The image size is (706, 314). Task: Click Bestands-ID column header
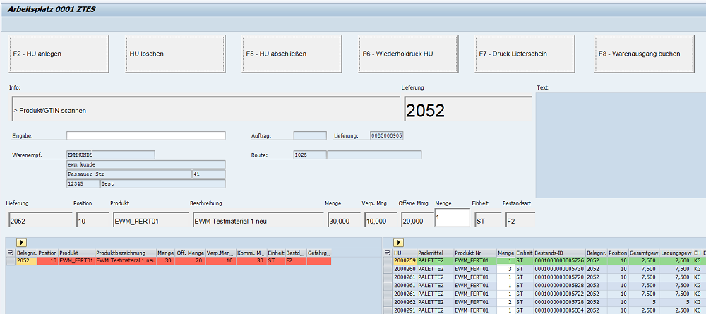click(x=559, y=253)
